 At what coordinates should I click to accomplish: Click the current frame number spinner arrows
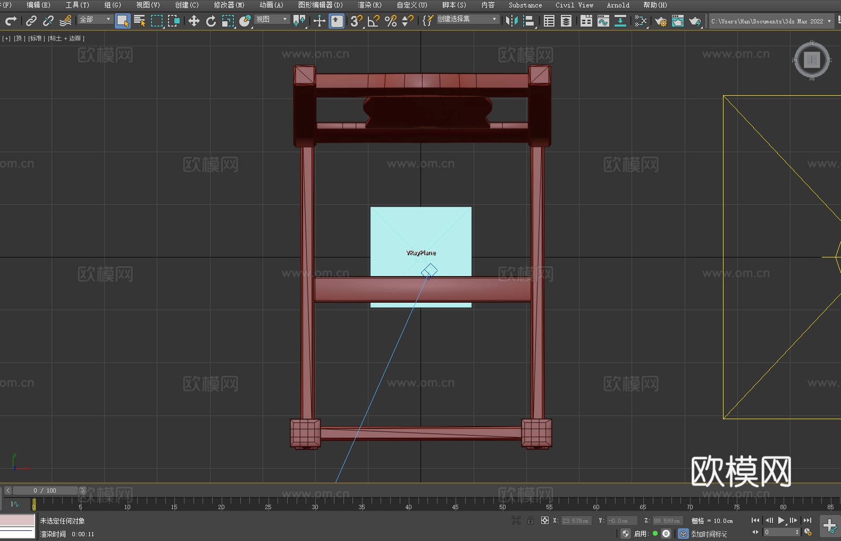(x=797, y=532)
